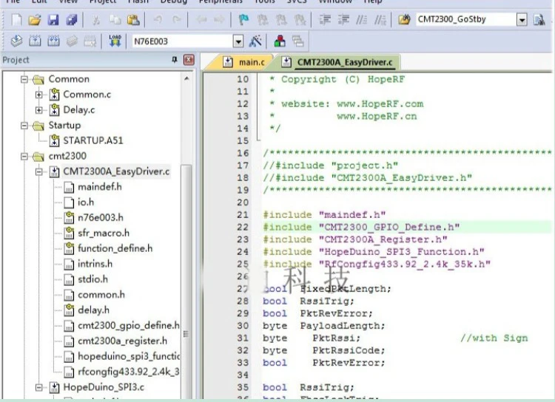The height and width of the screenshot is (402, 555).
Task: Select function_define.h in project tree
Action: pos(115,248)
